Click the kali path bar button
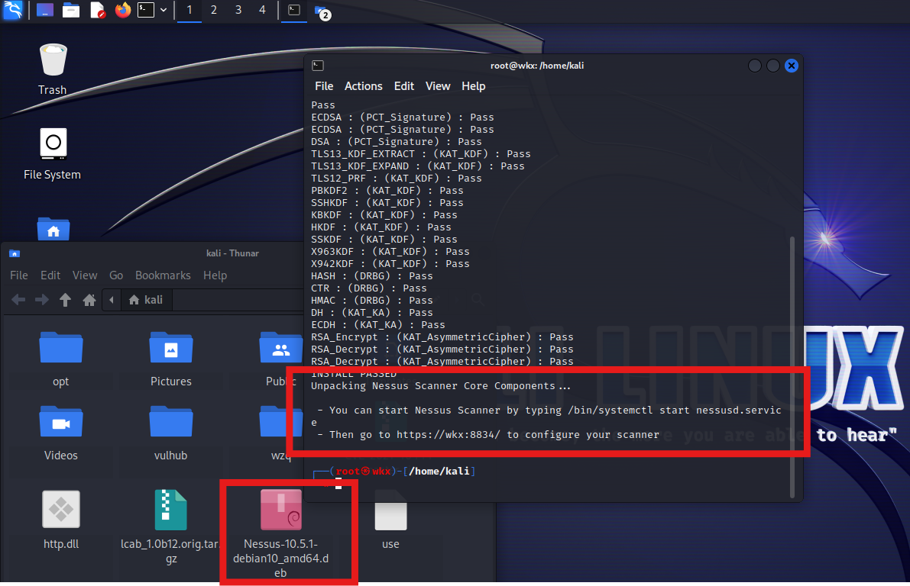 click(x=146, y=300)
